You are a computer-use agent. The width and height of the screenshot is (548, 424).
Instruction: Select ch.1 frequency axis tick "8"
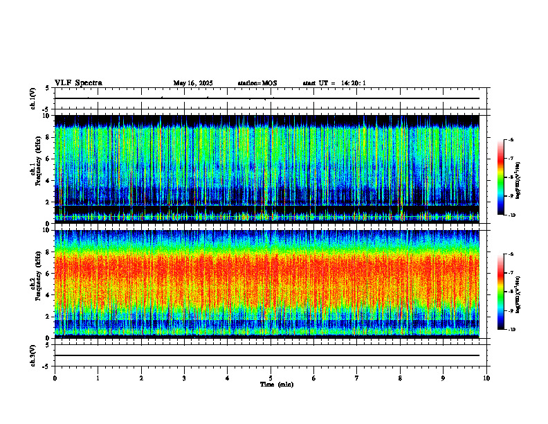click(48, 137)
